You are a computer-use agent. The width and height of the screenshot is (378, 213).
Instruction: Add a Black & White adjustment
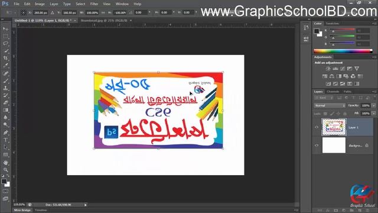339,76
